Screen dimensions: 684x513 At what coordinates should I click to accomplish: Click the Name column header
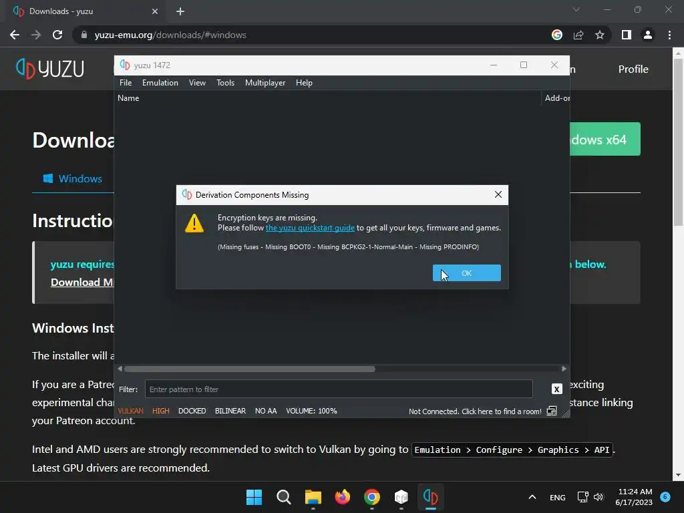[x=128, y=98]
